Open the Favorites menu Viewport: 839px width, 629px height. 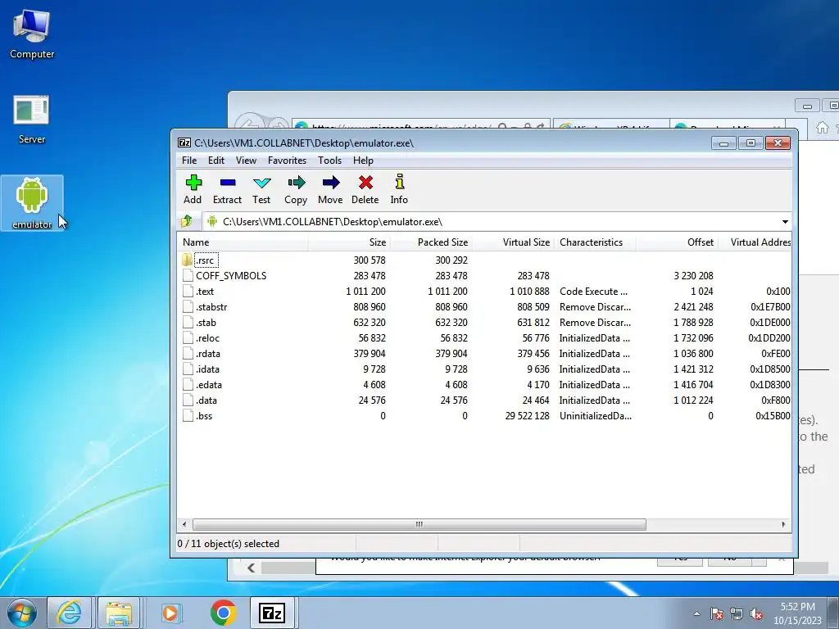[288, 161]
